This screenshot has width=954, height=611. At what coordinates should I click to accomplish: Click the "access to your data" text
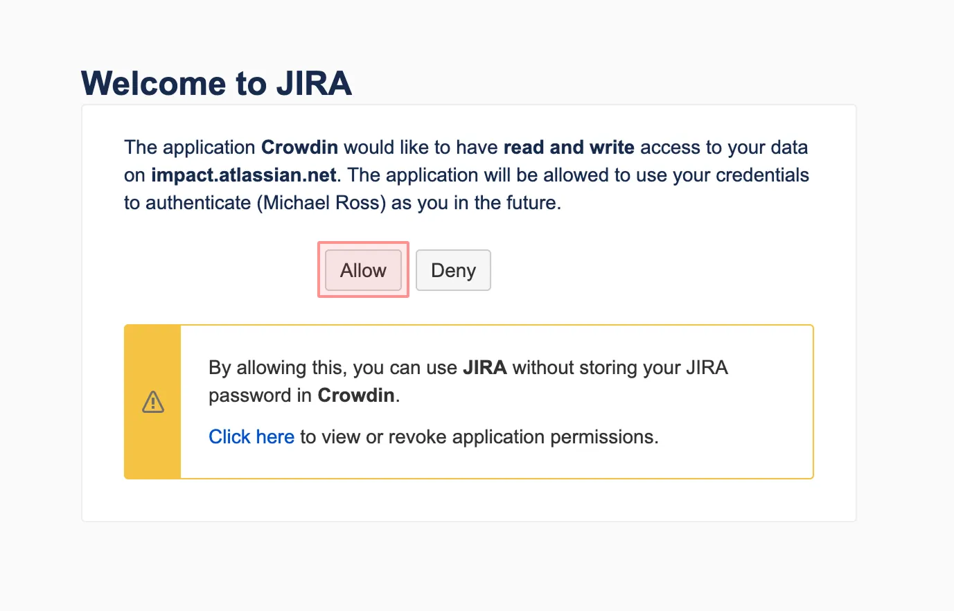(724, 148)
